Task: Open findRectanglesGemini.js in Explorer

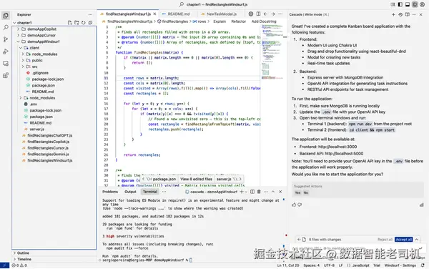Action: coord(48,154)
